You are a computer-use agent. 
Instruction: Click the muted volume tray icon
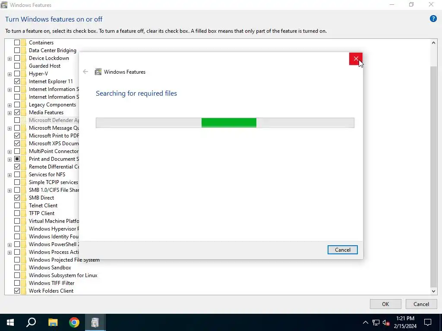tap(386, 322)
